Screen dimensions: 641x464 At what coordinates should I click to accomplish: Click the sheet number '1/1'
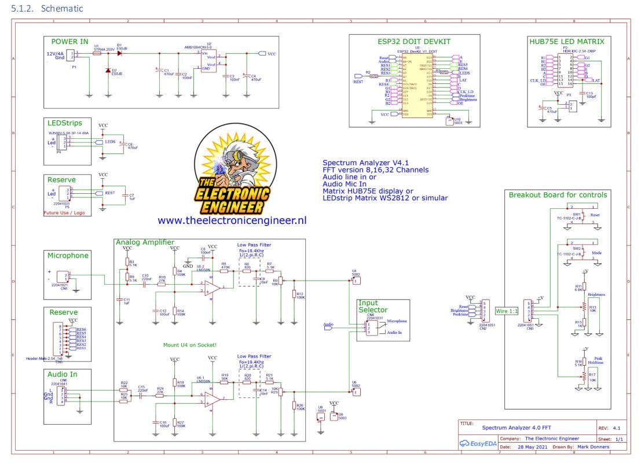tap(619, 439)
